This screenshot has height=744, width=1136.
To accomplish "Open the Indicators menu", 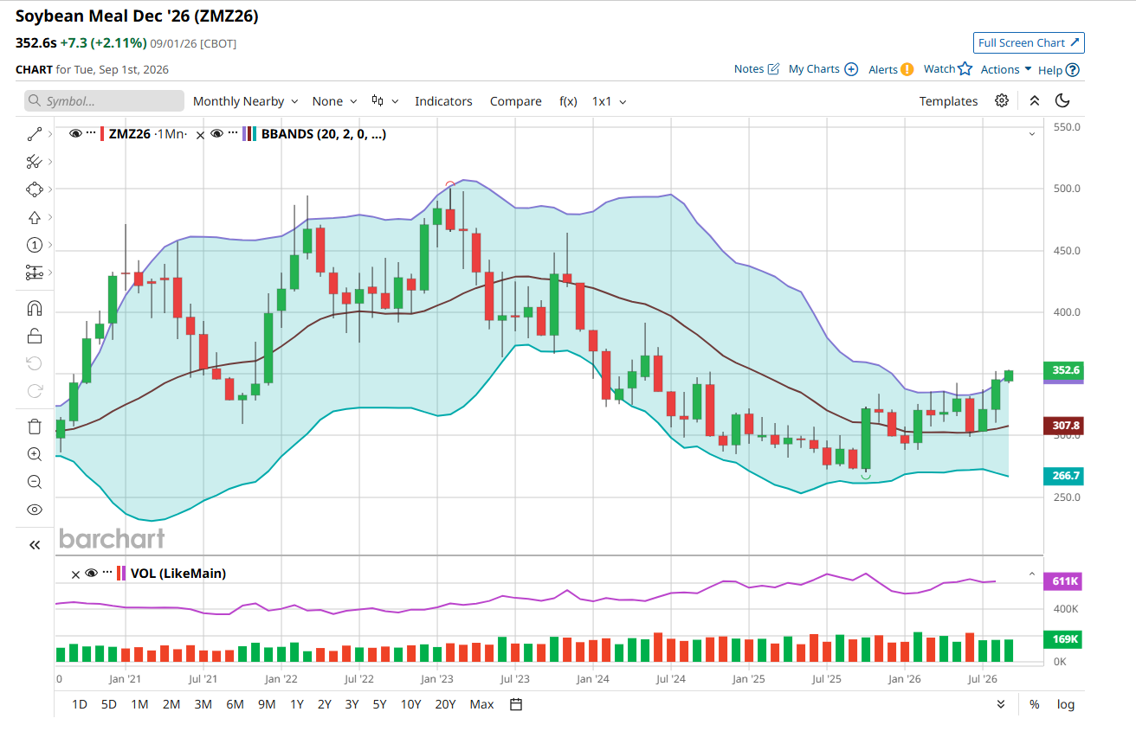I will click(x=443, y=101).
